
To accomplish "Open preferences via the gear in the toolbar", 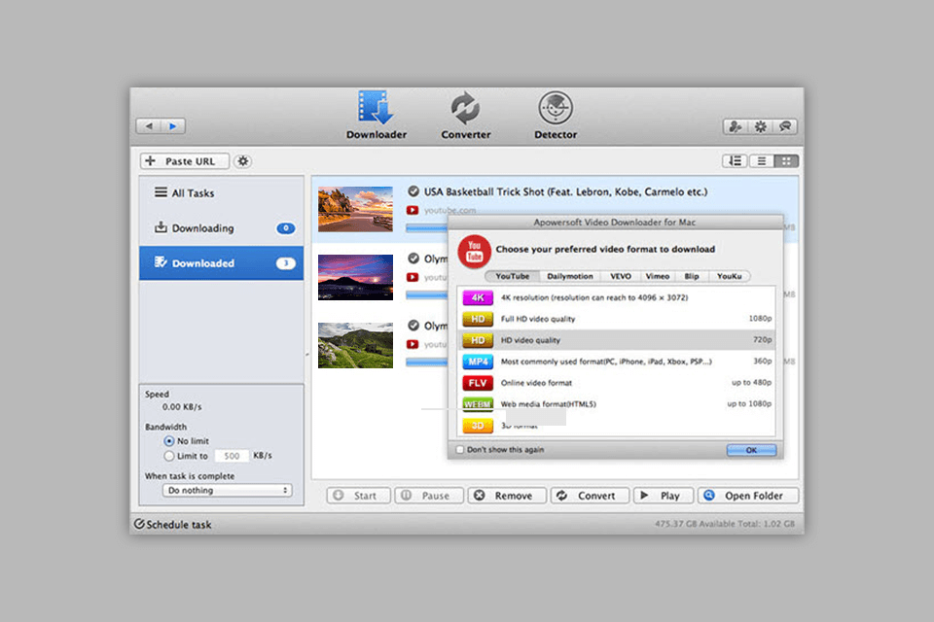I will pyautogui.click(x=760, y=125).
